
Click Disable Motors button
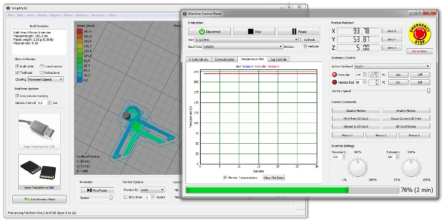click(356, 110)
